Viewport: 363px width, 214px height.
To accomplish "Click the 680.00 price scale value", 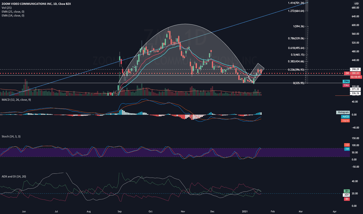I will tap(355, 8).
